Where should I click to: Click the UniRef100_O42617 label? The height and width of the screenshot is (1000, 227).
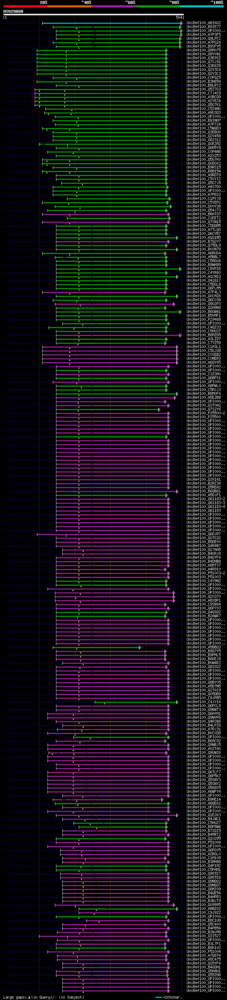coord(203,280)
